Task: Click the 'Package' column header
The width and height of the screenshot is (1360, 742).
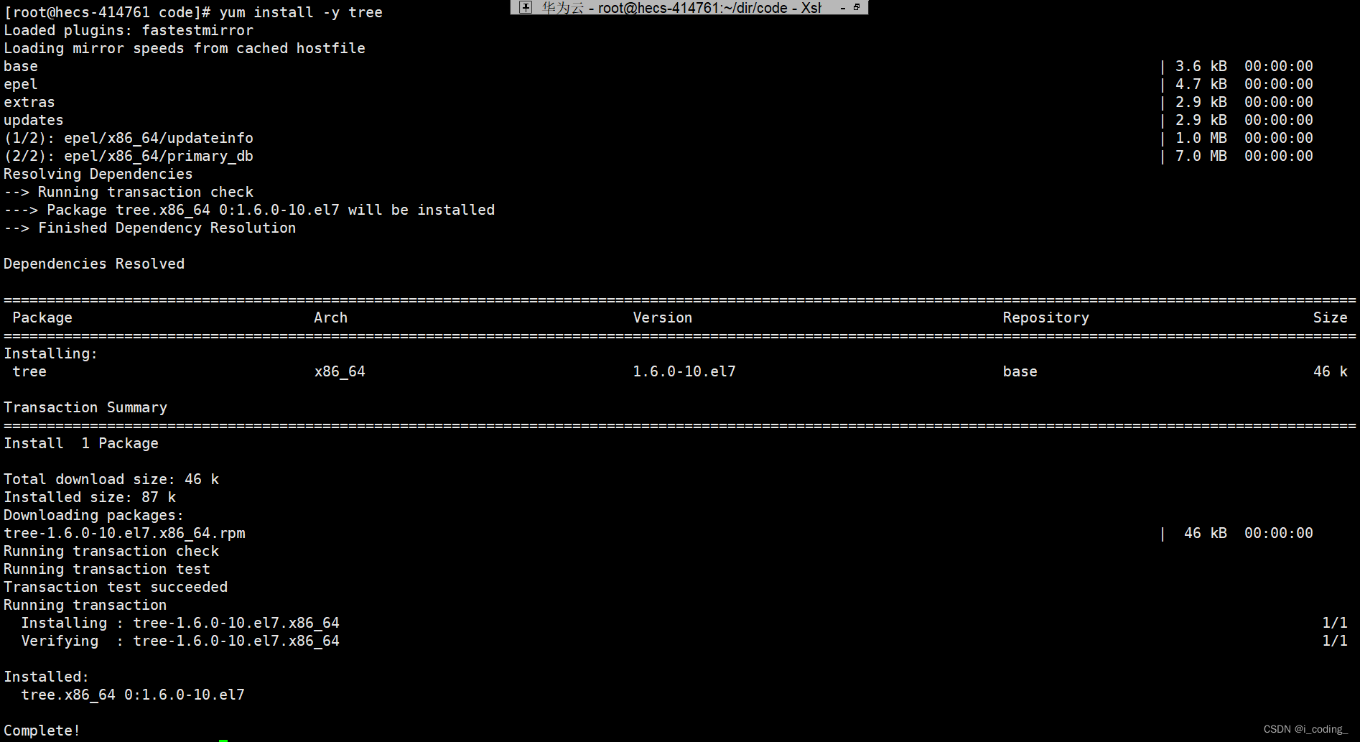Action: coord(42,317)
